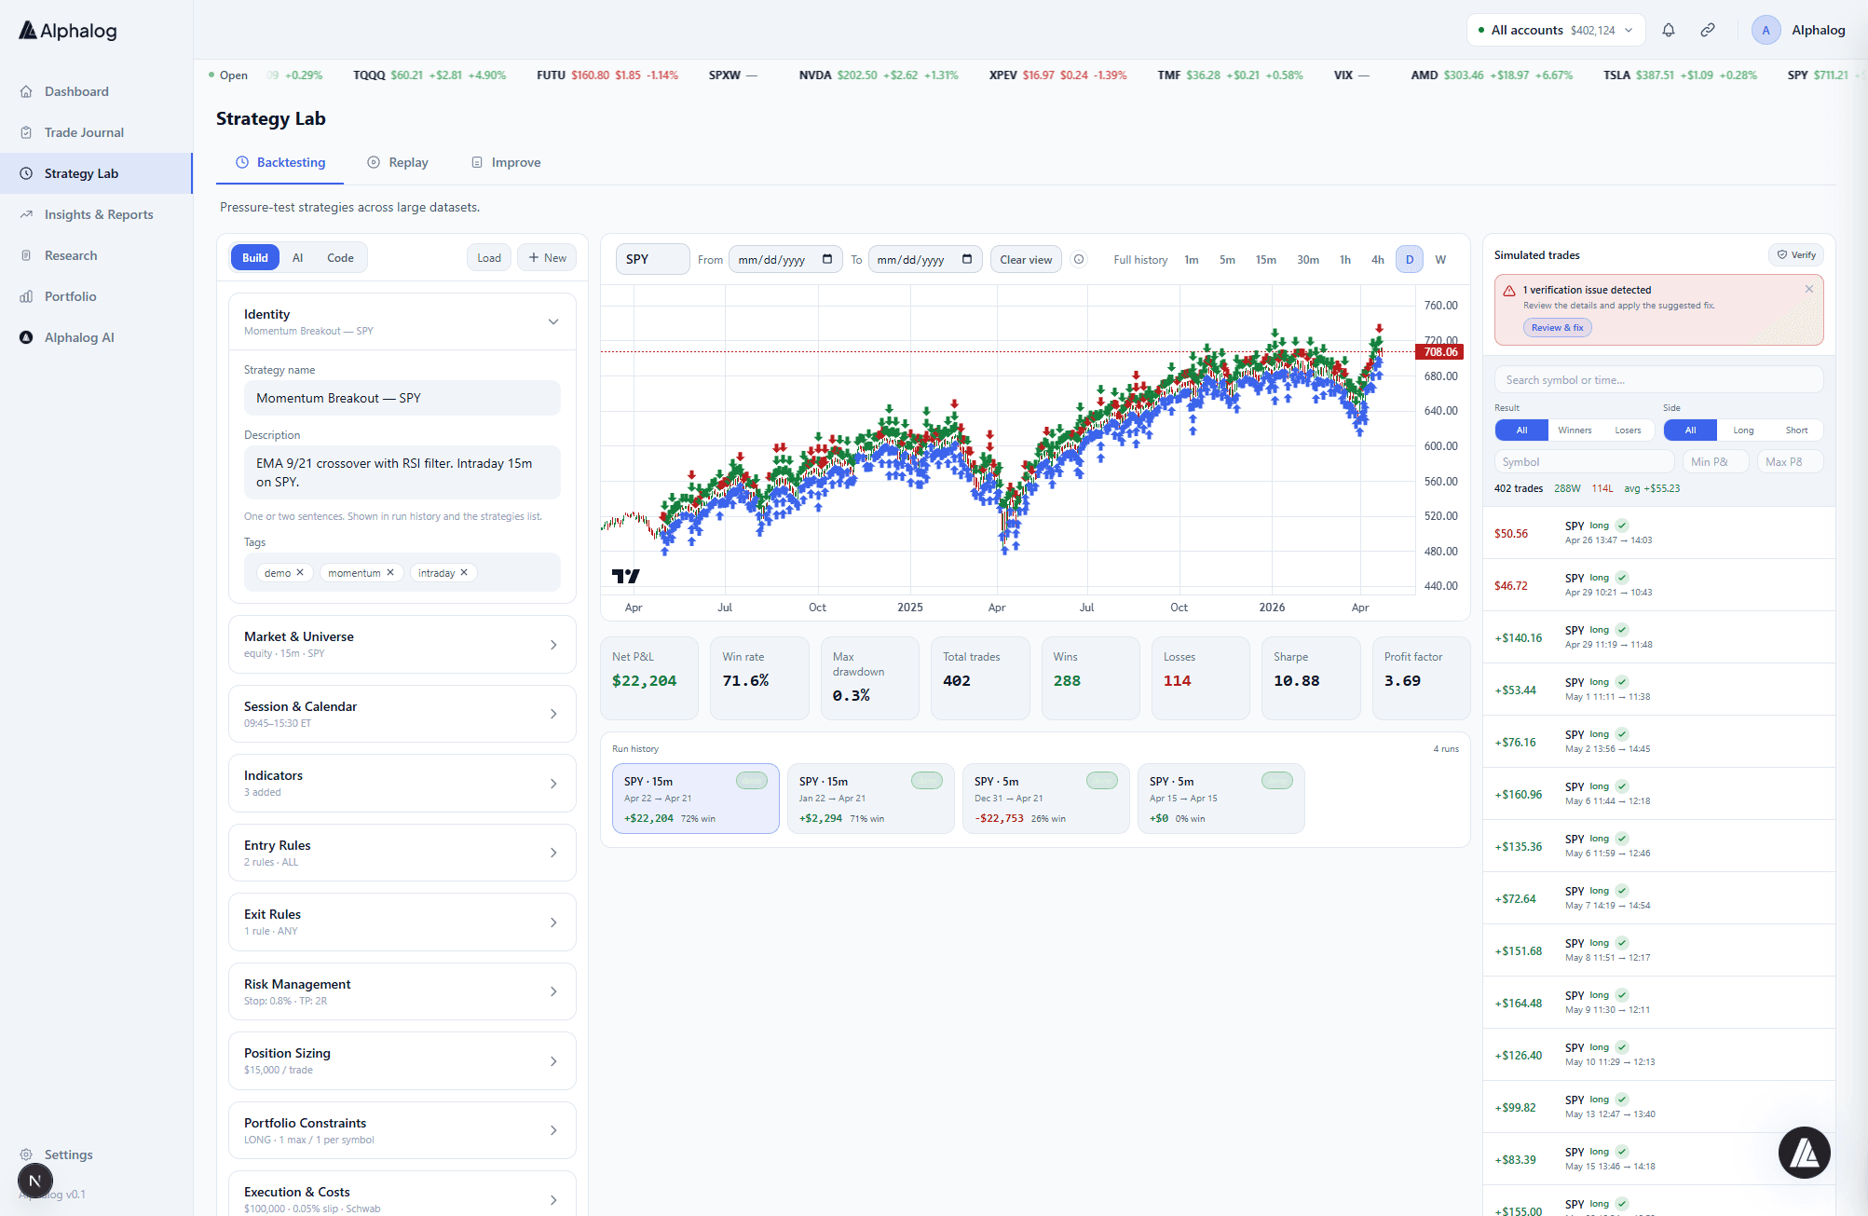Remove the momentum tag
The width and height of the screenshot is (1868, 1216).
(390, 572)
